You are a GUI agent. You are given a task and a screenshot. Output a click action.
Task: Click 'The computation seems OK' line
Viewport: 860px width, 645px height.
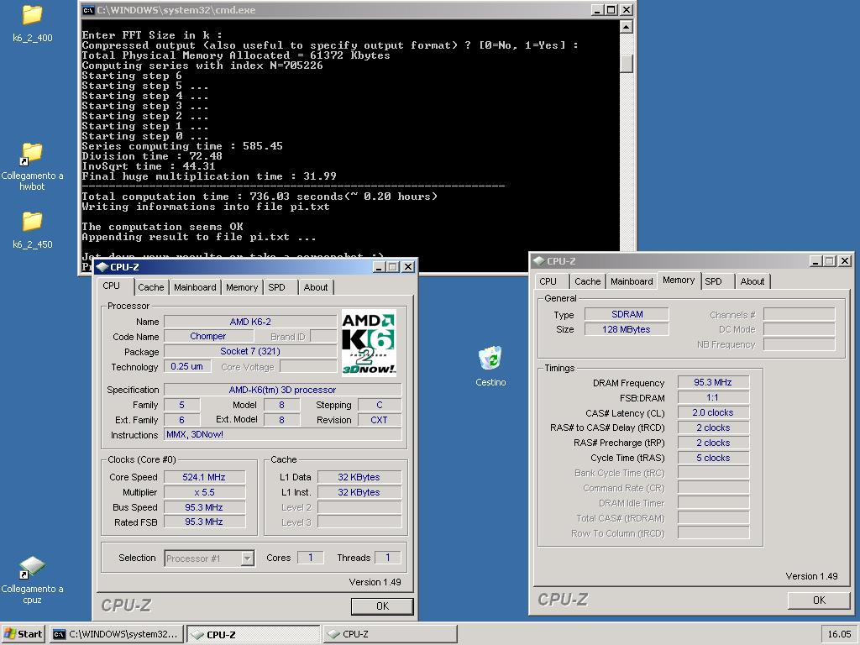(162, 227)
